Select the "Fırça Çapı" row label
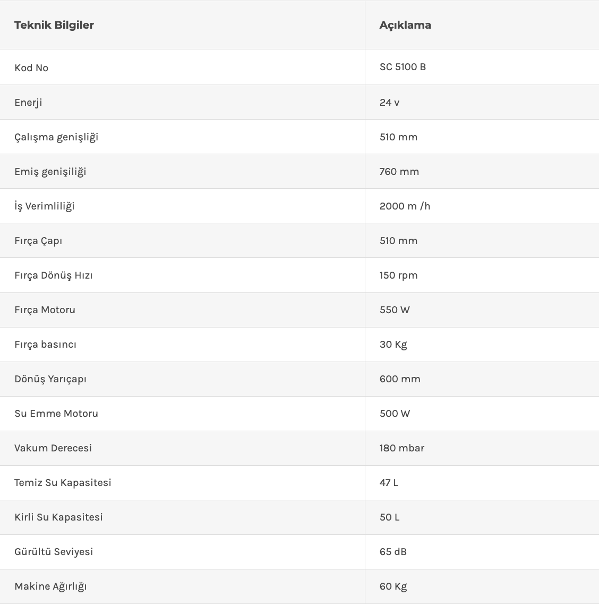The image size is (599, 604). pos(38,241)
